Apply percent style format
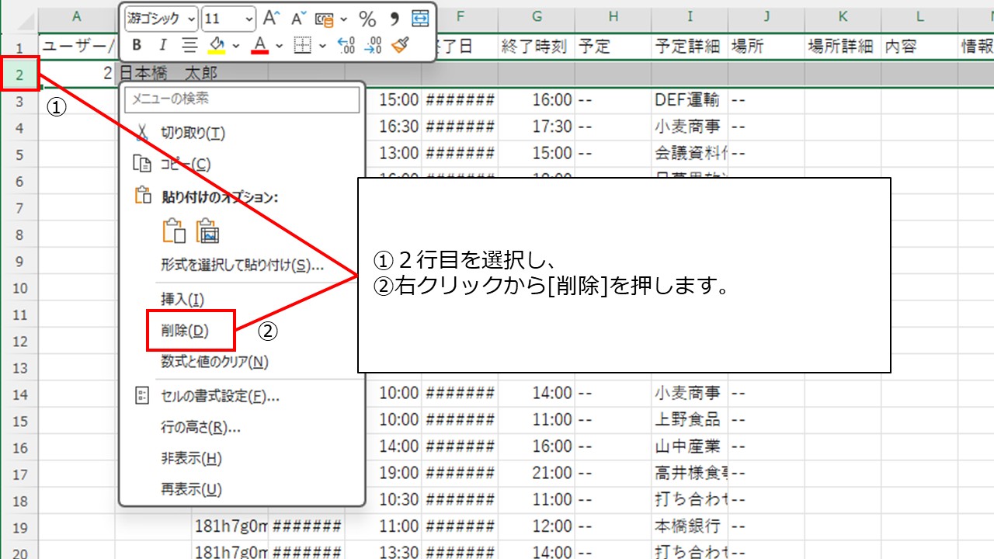Viewport: 994px width, 559px height. [x=367, y=19]
